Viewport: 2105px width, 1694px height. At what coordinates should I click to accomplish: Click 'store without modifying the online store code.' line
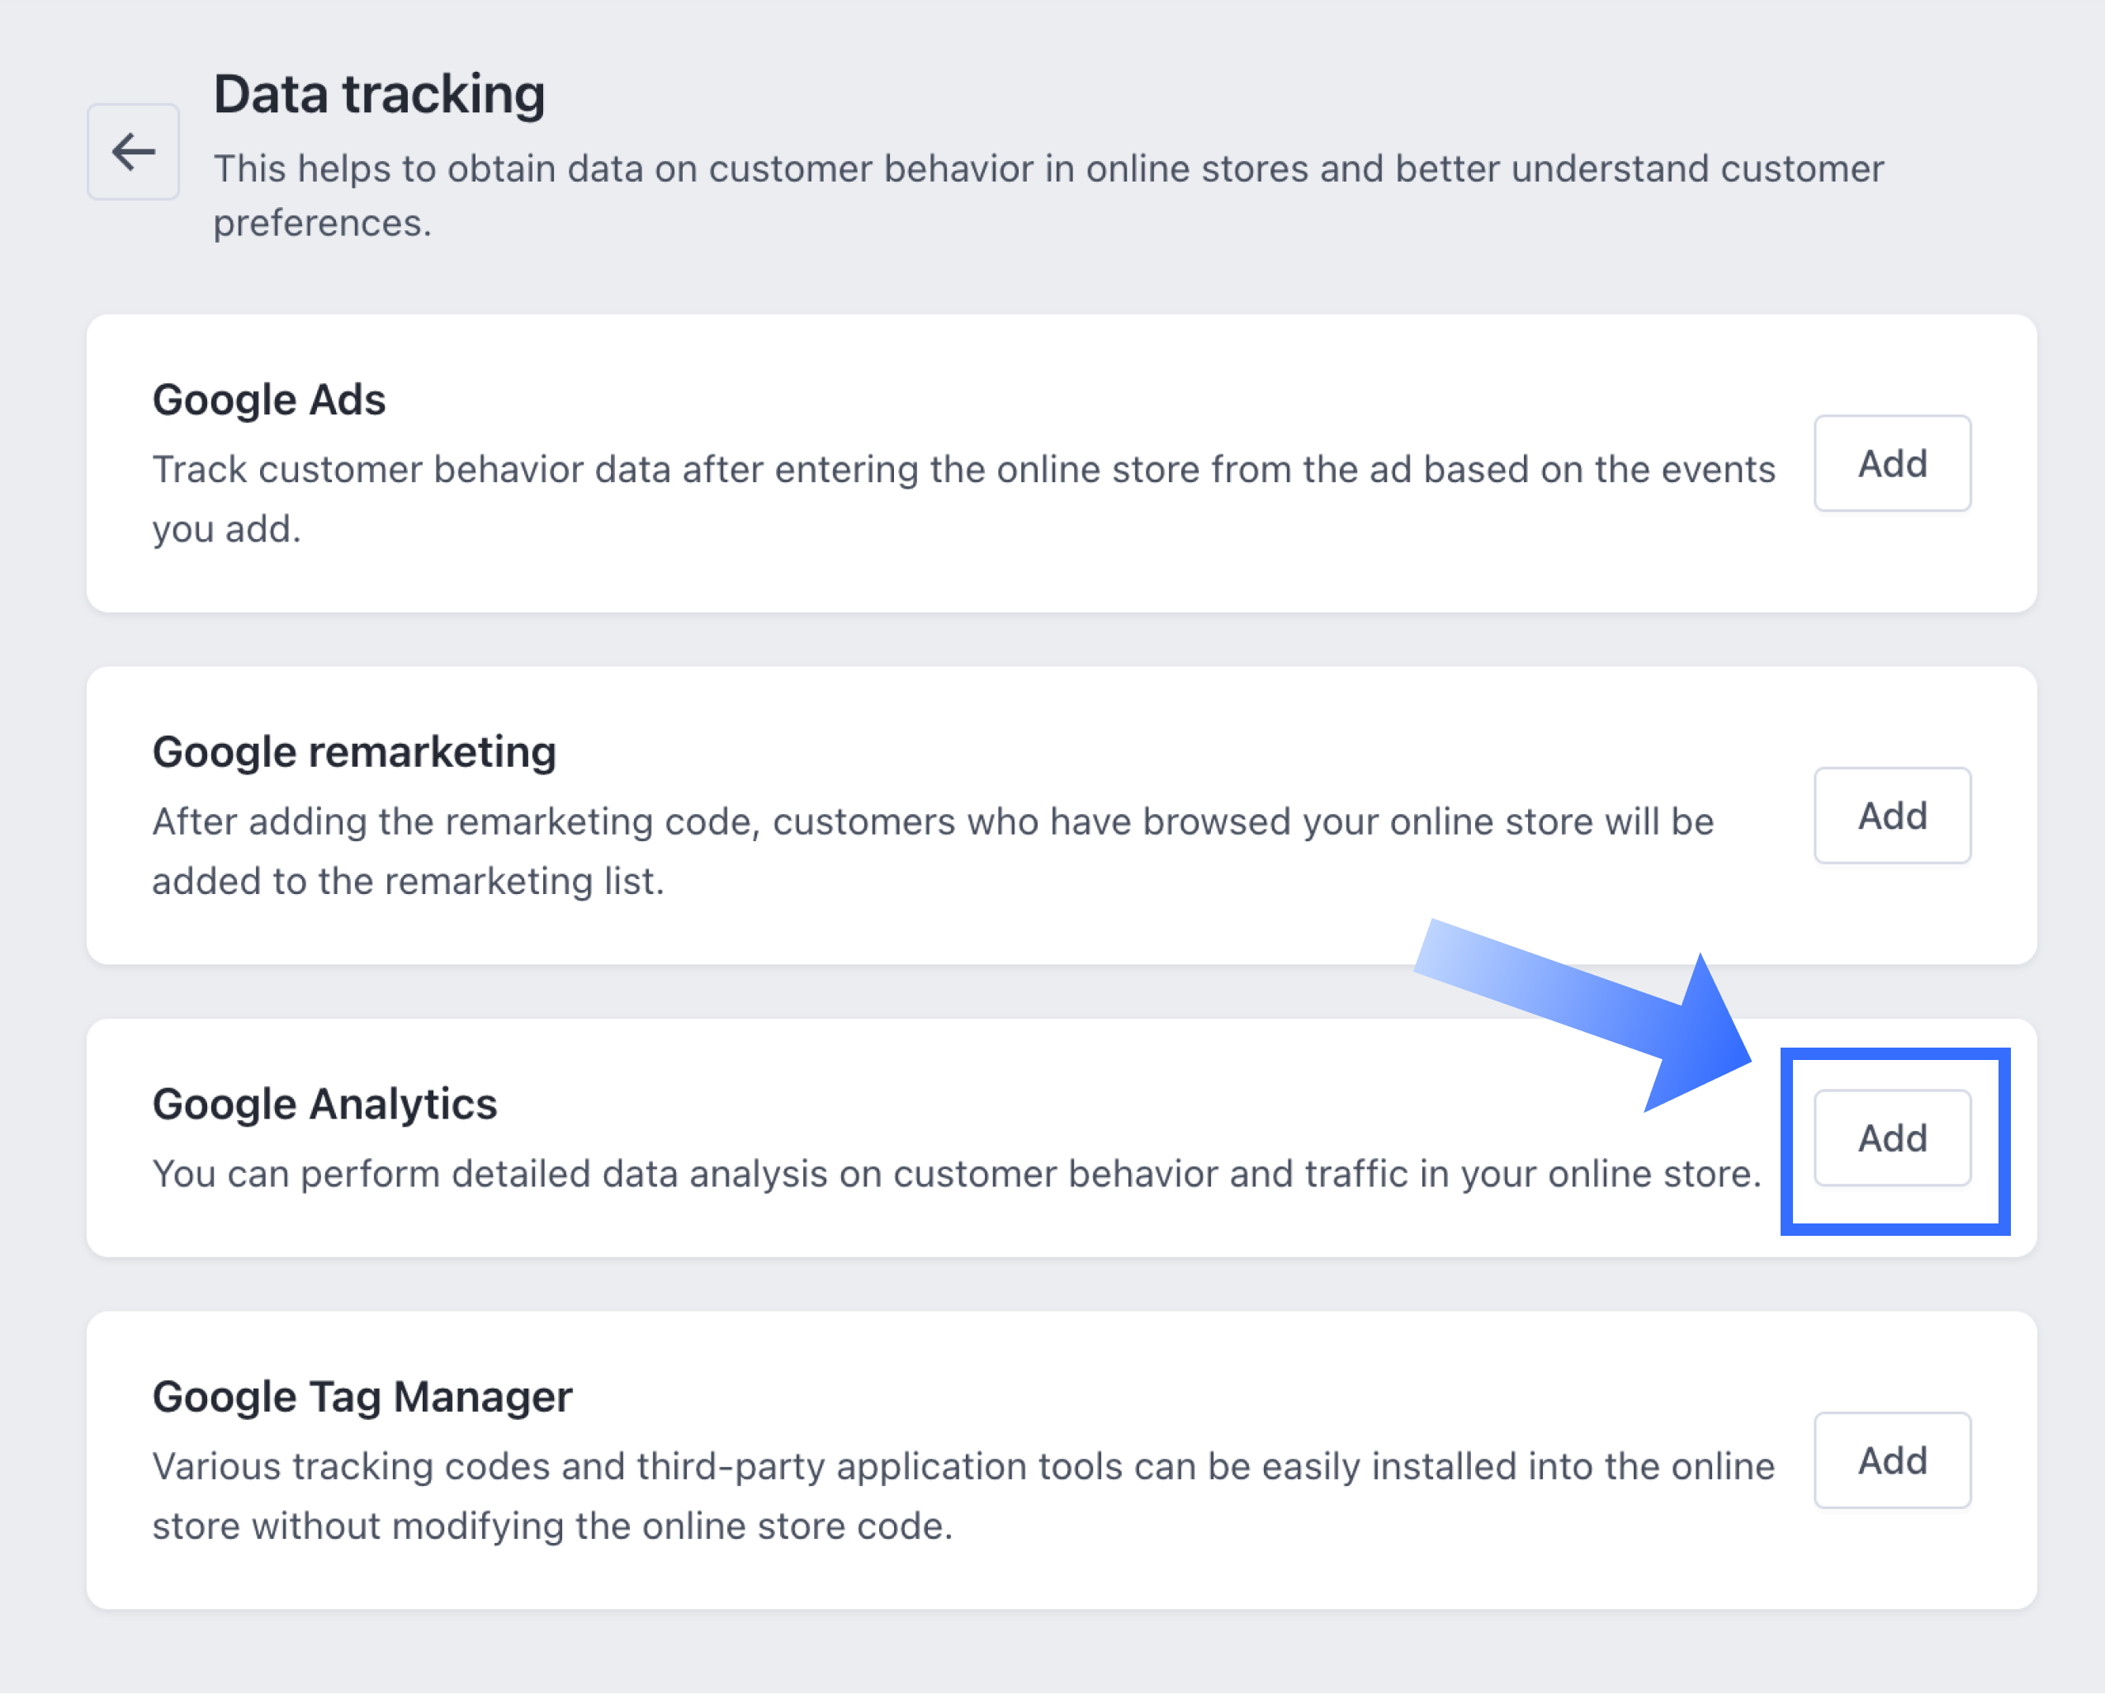coord(551,1526)
